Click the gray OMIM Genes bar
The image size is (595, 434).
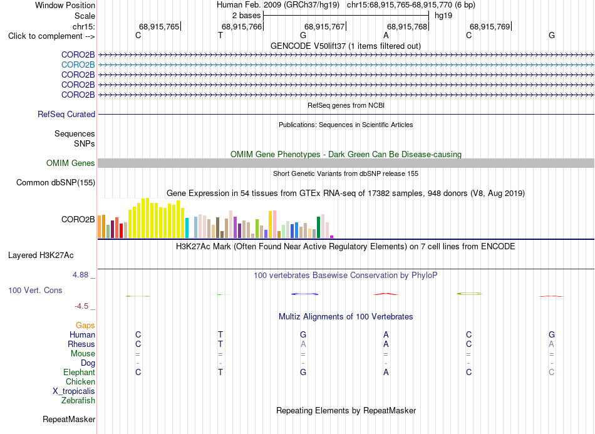click(x=346, y=163)
